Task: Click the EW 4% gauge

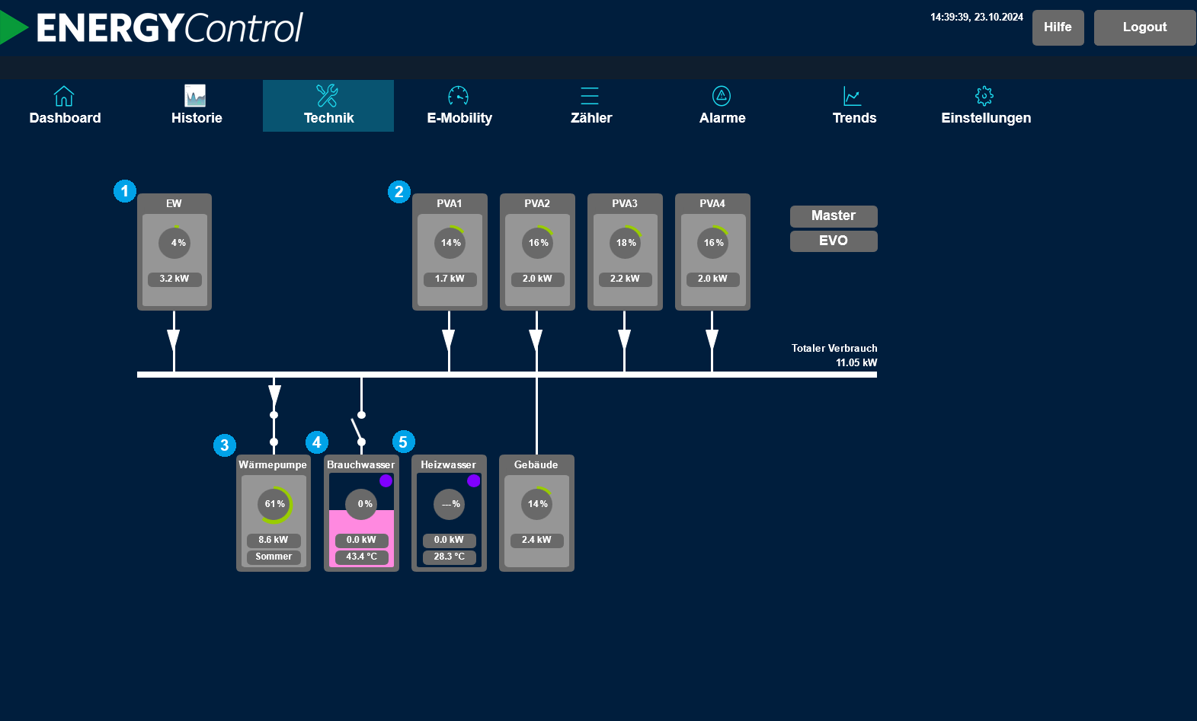Action: click(x=174, y=243)
